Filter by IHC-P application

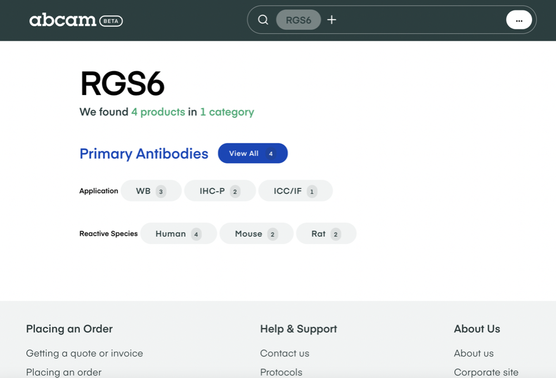tap(220, 191)
